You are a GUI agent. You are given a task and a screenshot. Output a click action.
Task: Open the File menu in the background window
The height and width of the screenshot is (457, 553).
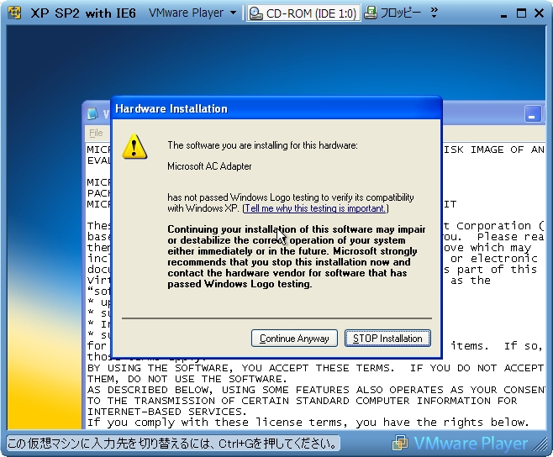point(96,133)
